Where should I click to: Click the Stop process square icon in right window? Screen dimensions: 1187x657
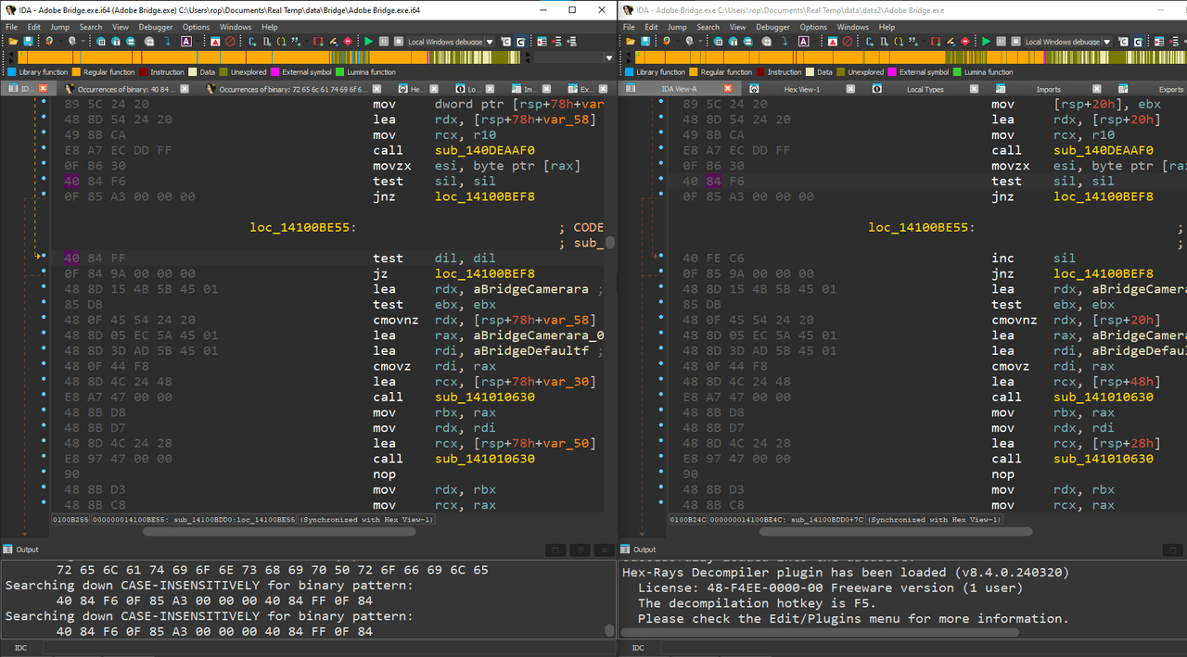pos(1016,42)
